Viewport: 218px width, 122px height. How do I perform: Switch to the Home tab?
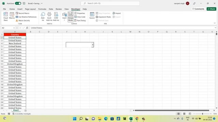point(12,9)
